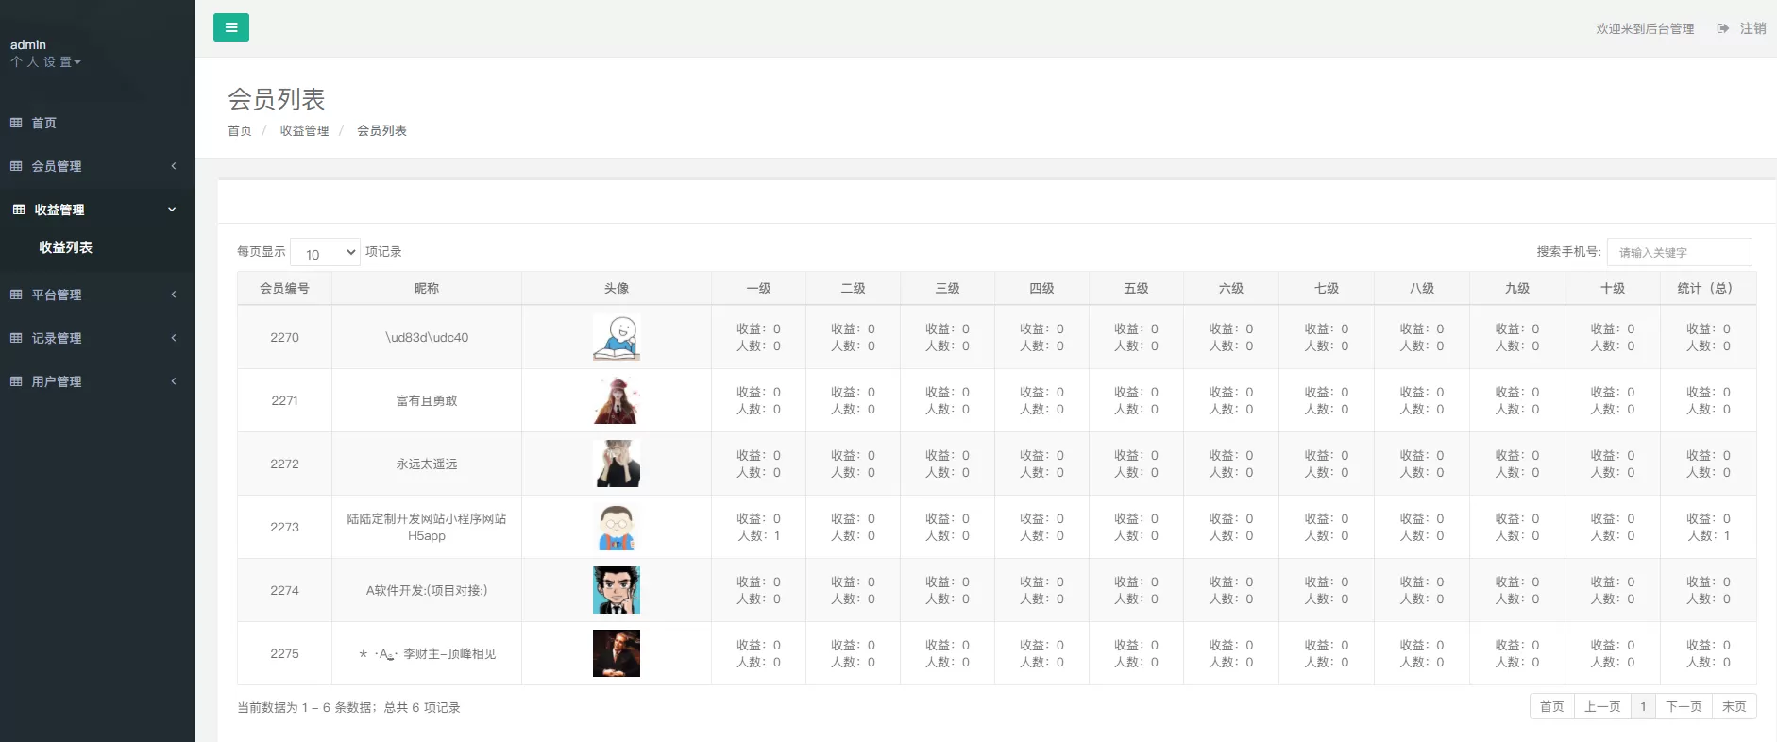
Task: Click 收益管理 breadcrumb link
Action: pyautogui.click(x=304, y=131)
